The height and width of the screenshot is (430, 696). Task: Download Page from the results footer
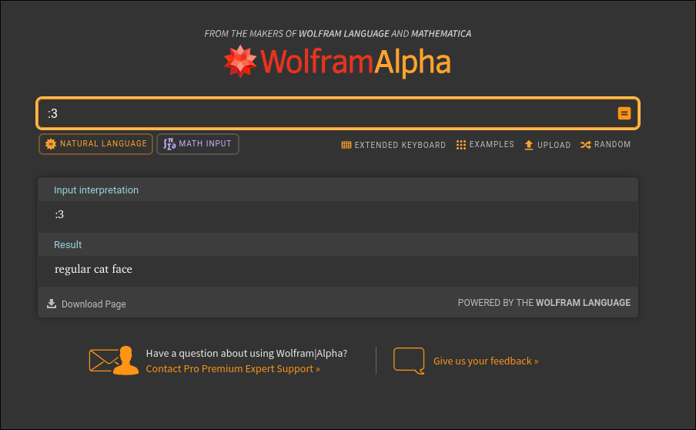(86, 304)
